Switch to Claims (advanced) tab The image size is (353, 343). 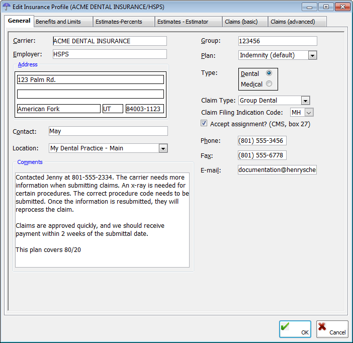[x=297, y=22]
